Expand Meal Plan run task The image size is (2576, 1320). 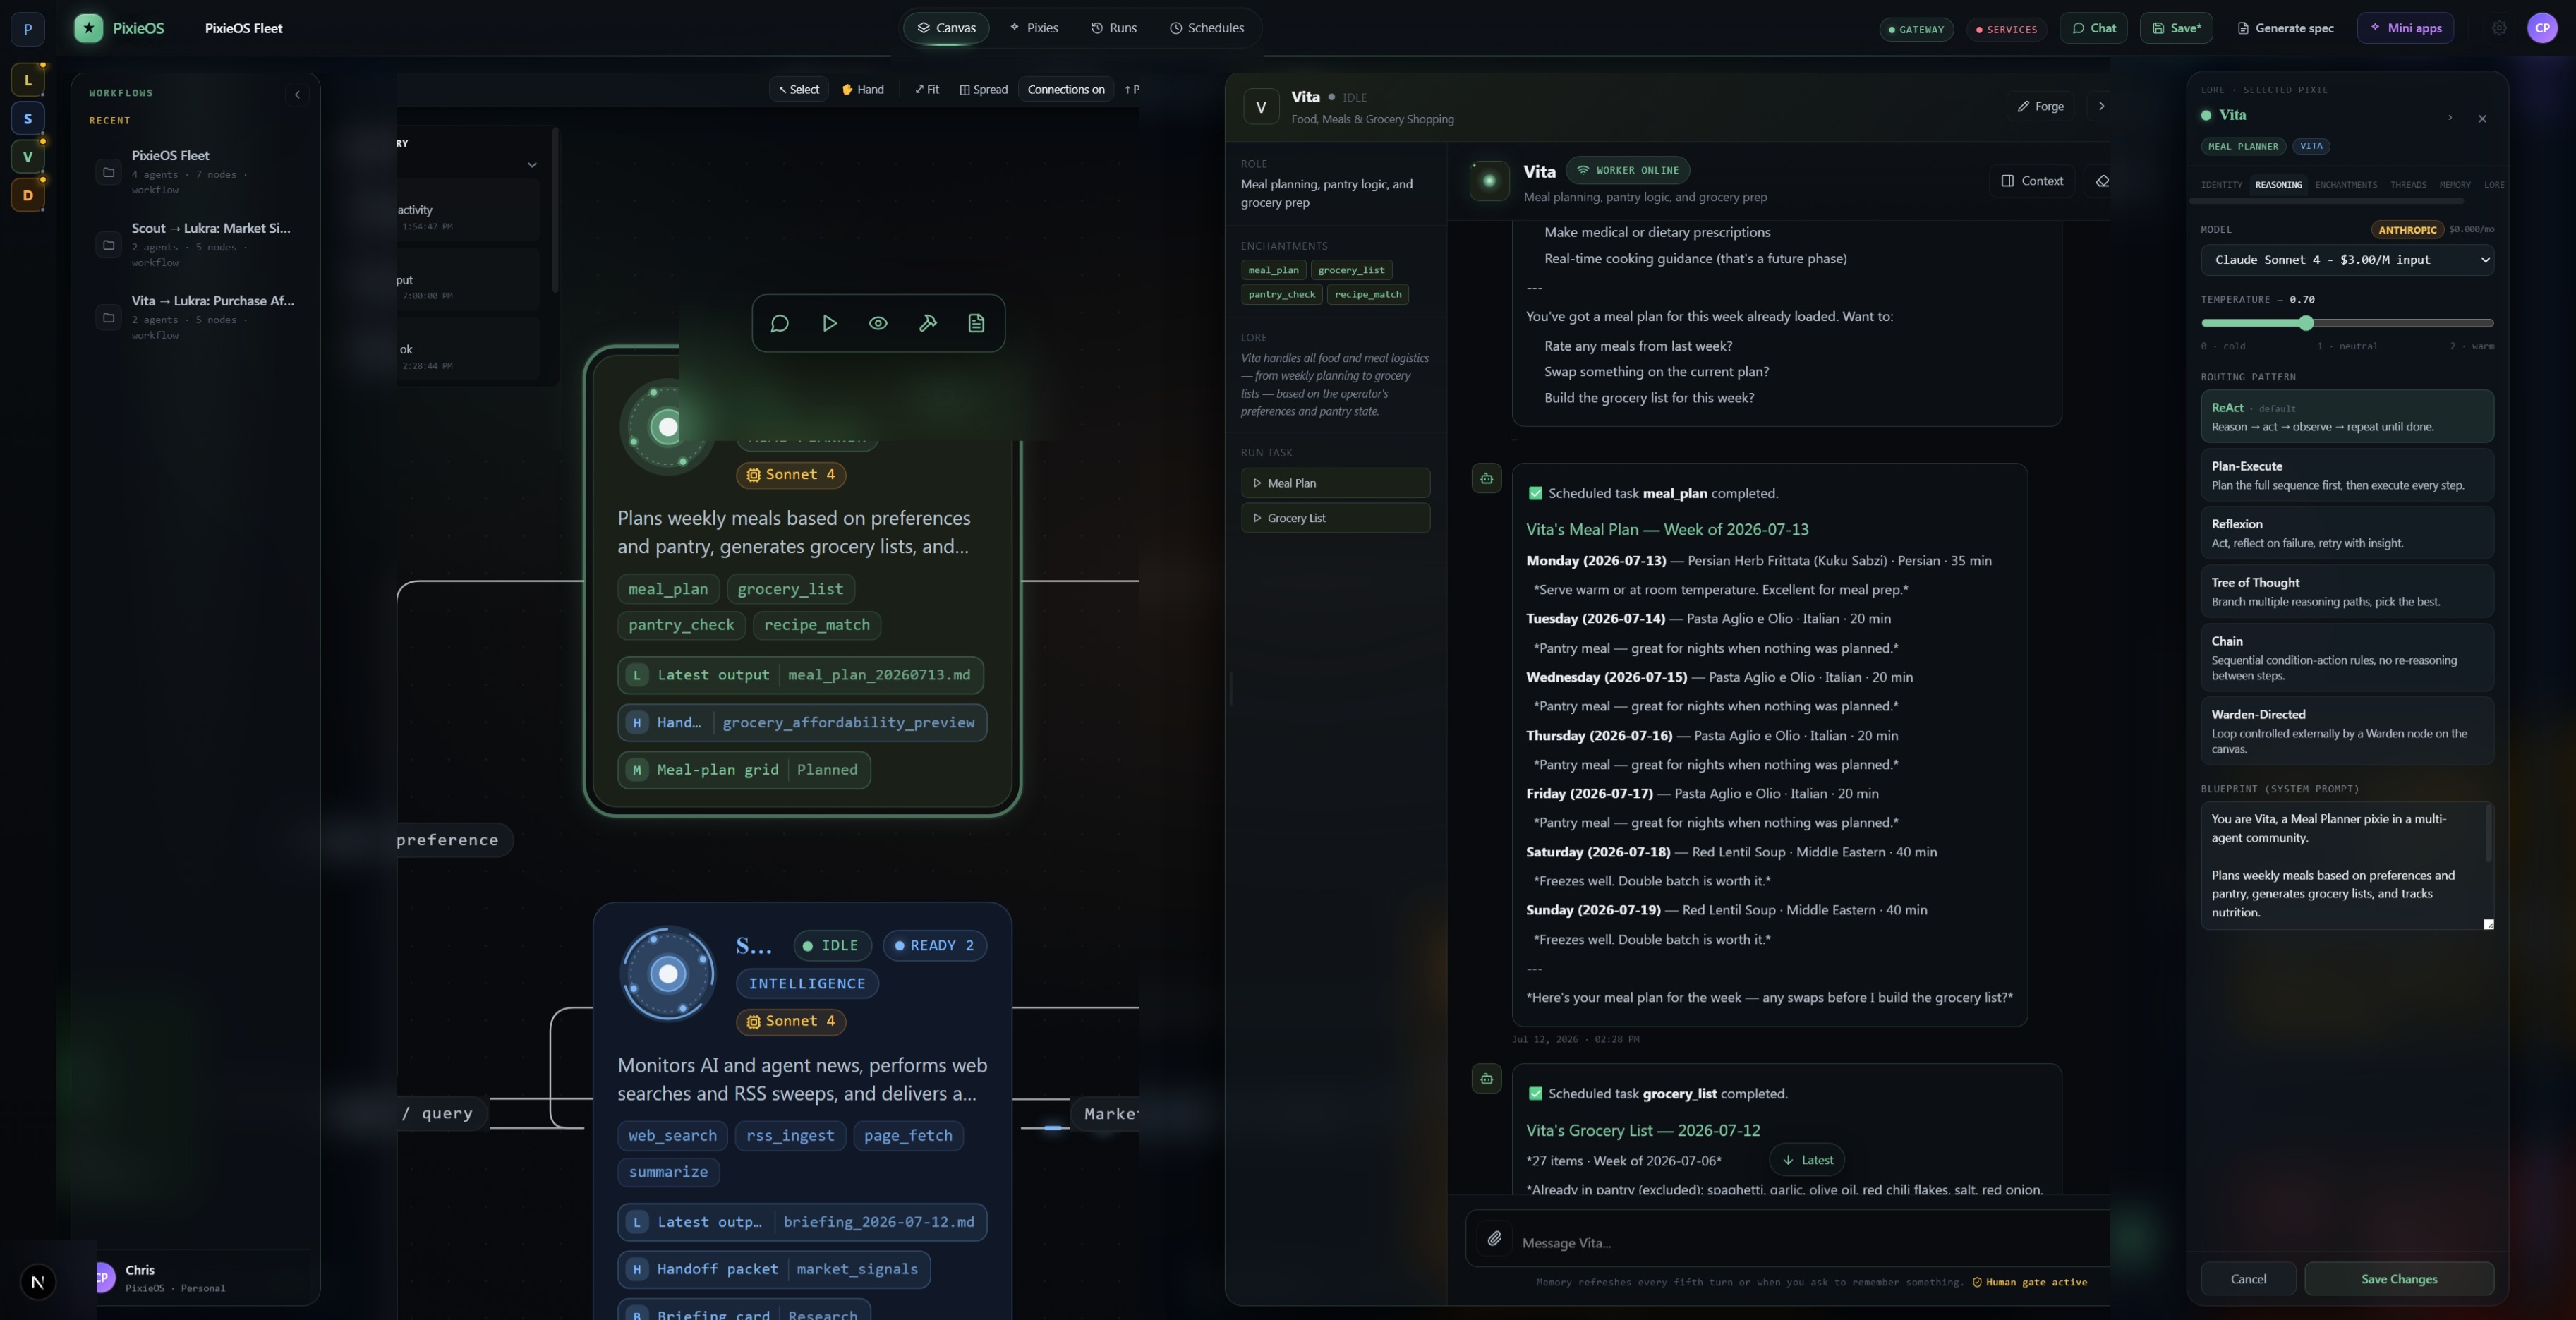click(1335, 483)
